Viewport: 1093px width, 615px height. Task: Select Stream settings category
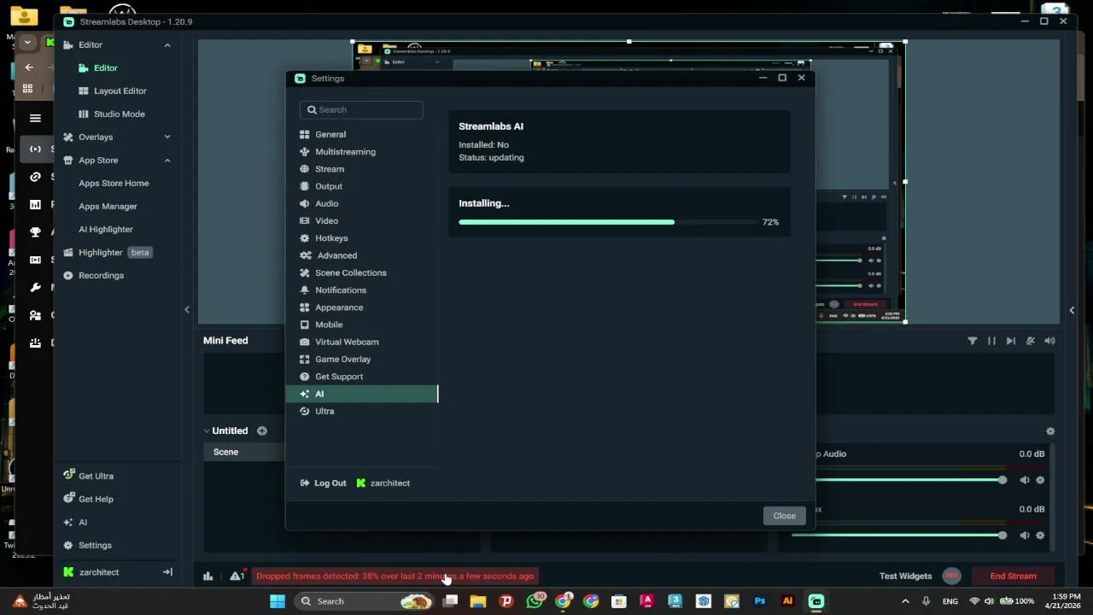pyautogui.click(x=361, y=169)
